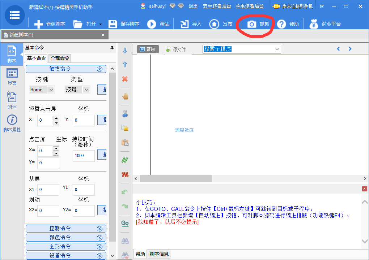Switch to the 源文件 view tab
Viewport: 369px width, 260px height.
176,49
